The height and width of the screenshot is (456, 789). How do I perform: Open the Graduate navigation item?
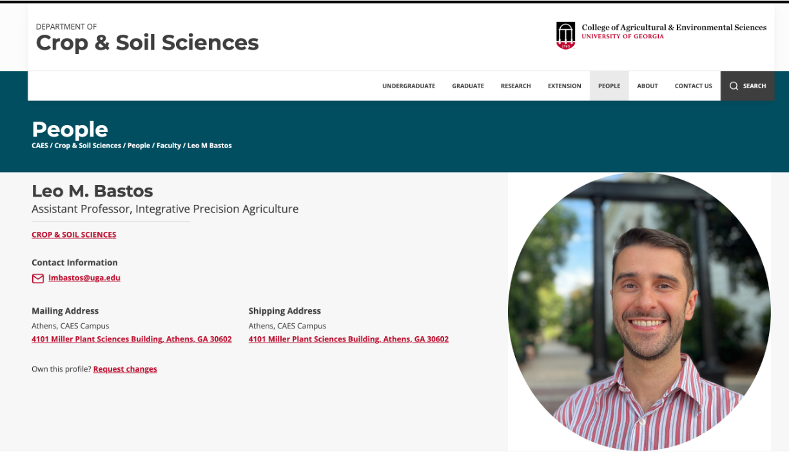pos(468,86)
